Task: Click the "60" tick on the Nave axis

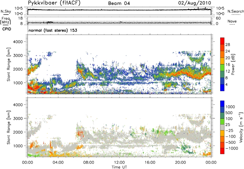Action: tap(218, 18)
